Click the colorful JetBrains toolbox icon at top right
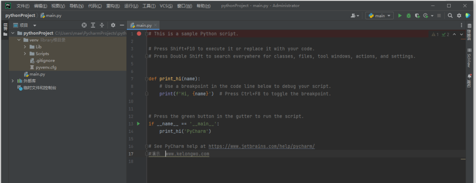Screen dimensions: 476x183 tap(468, 15)
